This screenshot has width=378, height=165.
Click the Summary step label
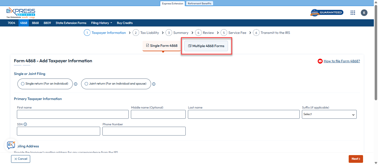pos(181,33)
